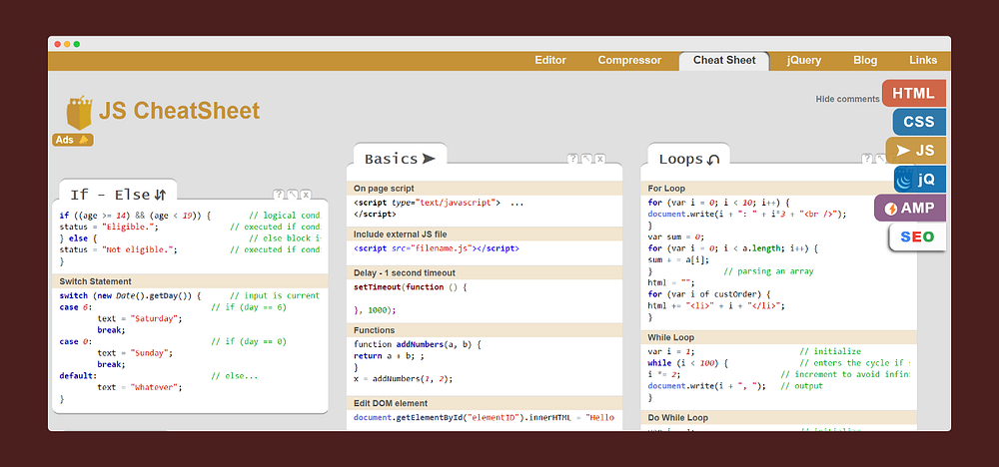Open the AMP side badge with lightning icon
Viewport: 999px width, 467px height.
910,209
